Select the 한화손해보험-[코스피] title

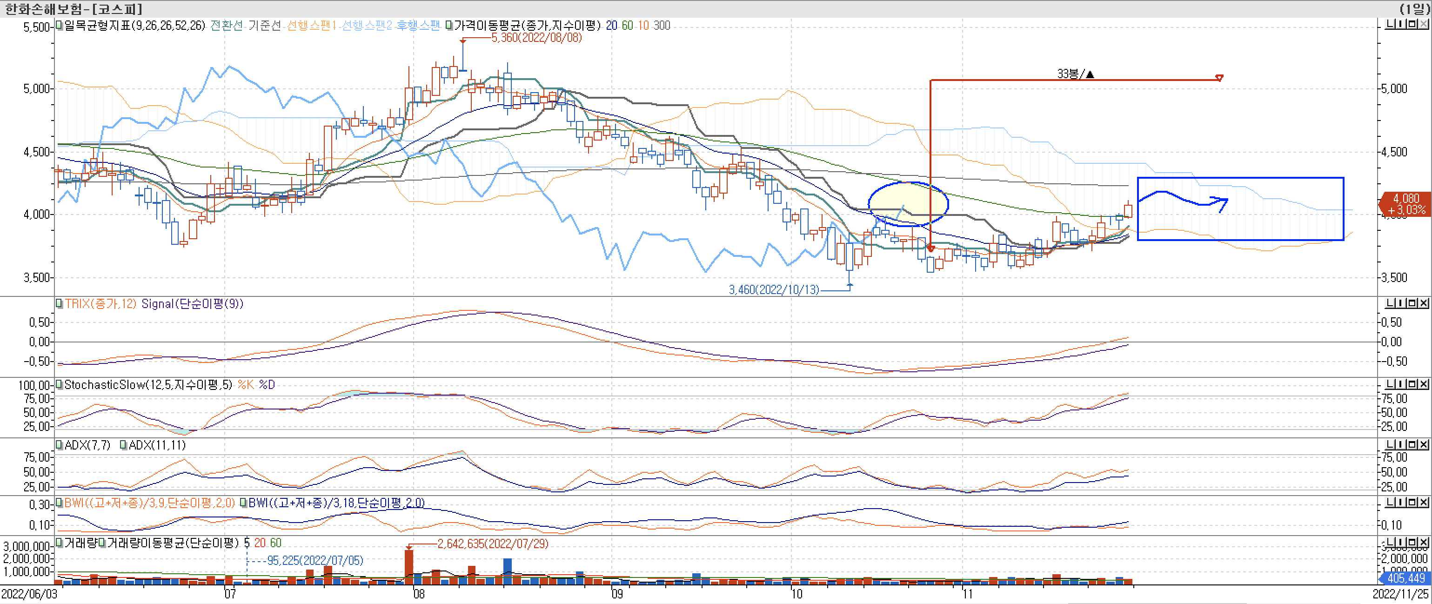74,9
